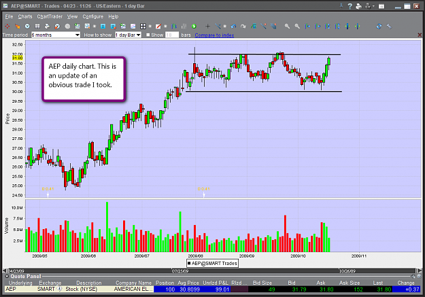Screen dimensions: 425x297
Task: Click the camera snapshot icon in title bar
Action: point(381,6)
